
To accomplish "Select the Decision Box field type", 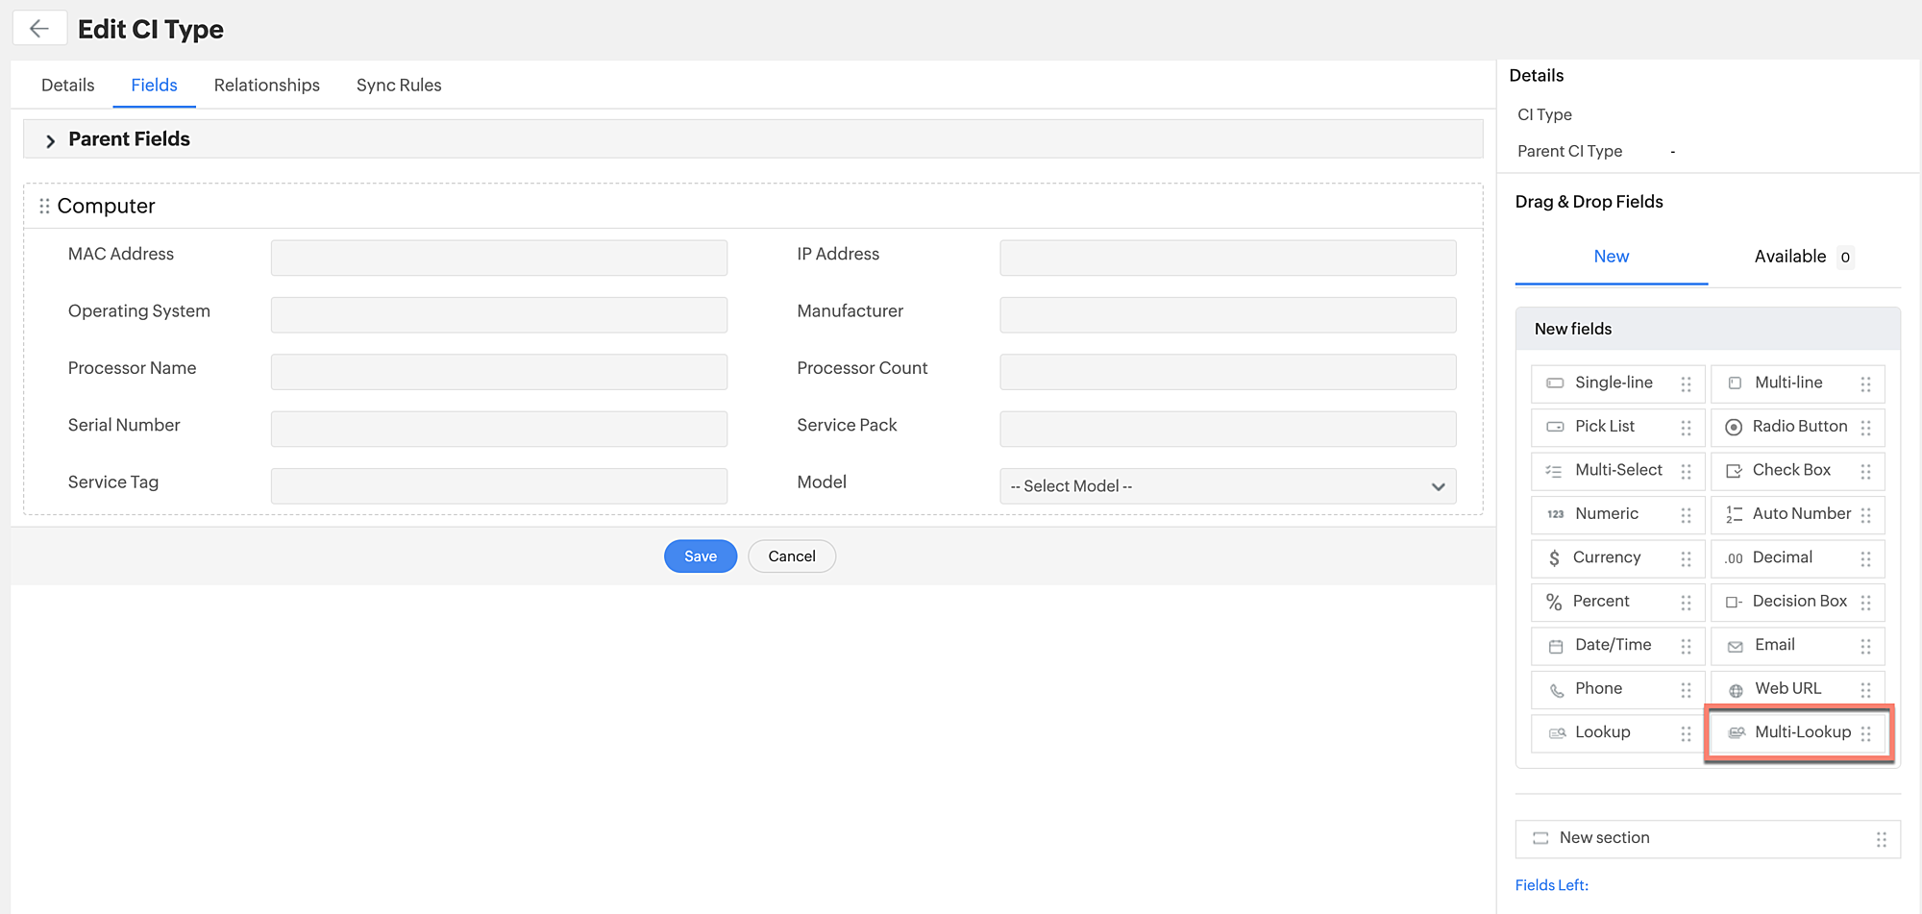I will click(x=1735, y=601).
